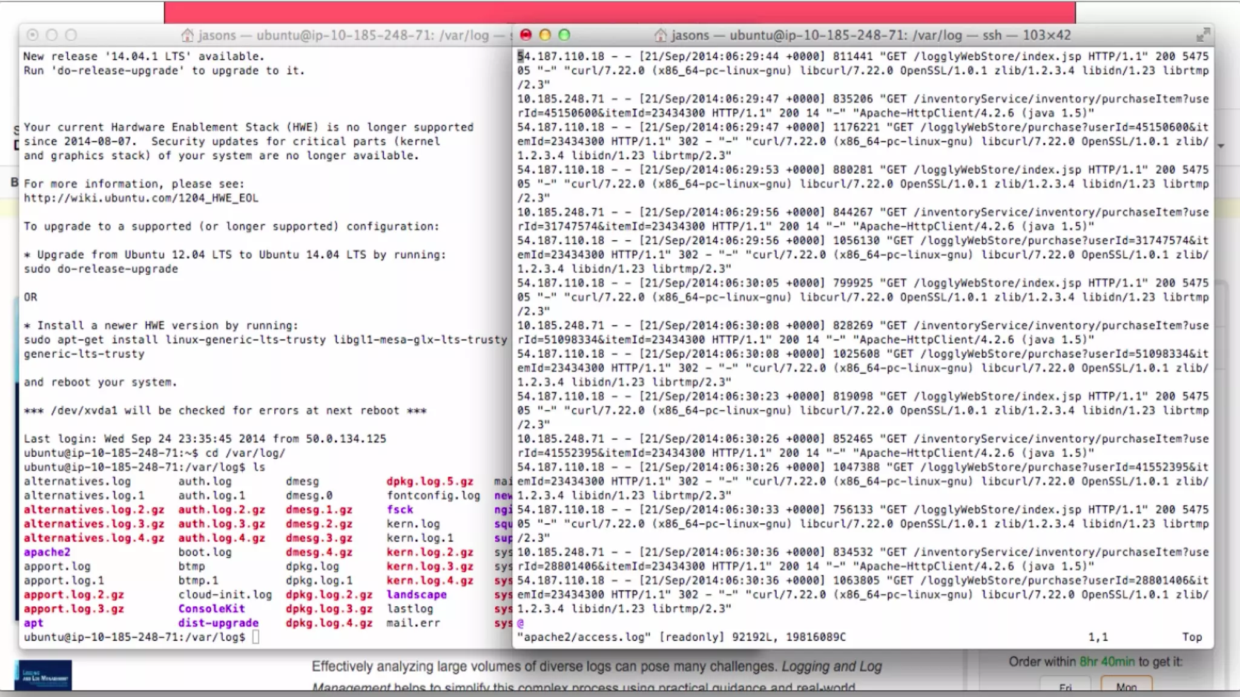The image size is (1240, 697).
Task: Minimize the right terminal with yellow button
Action: click(x=545, y=35)
